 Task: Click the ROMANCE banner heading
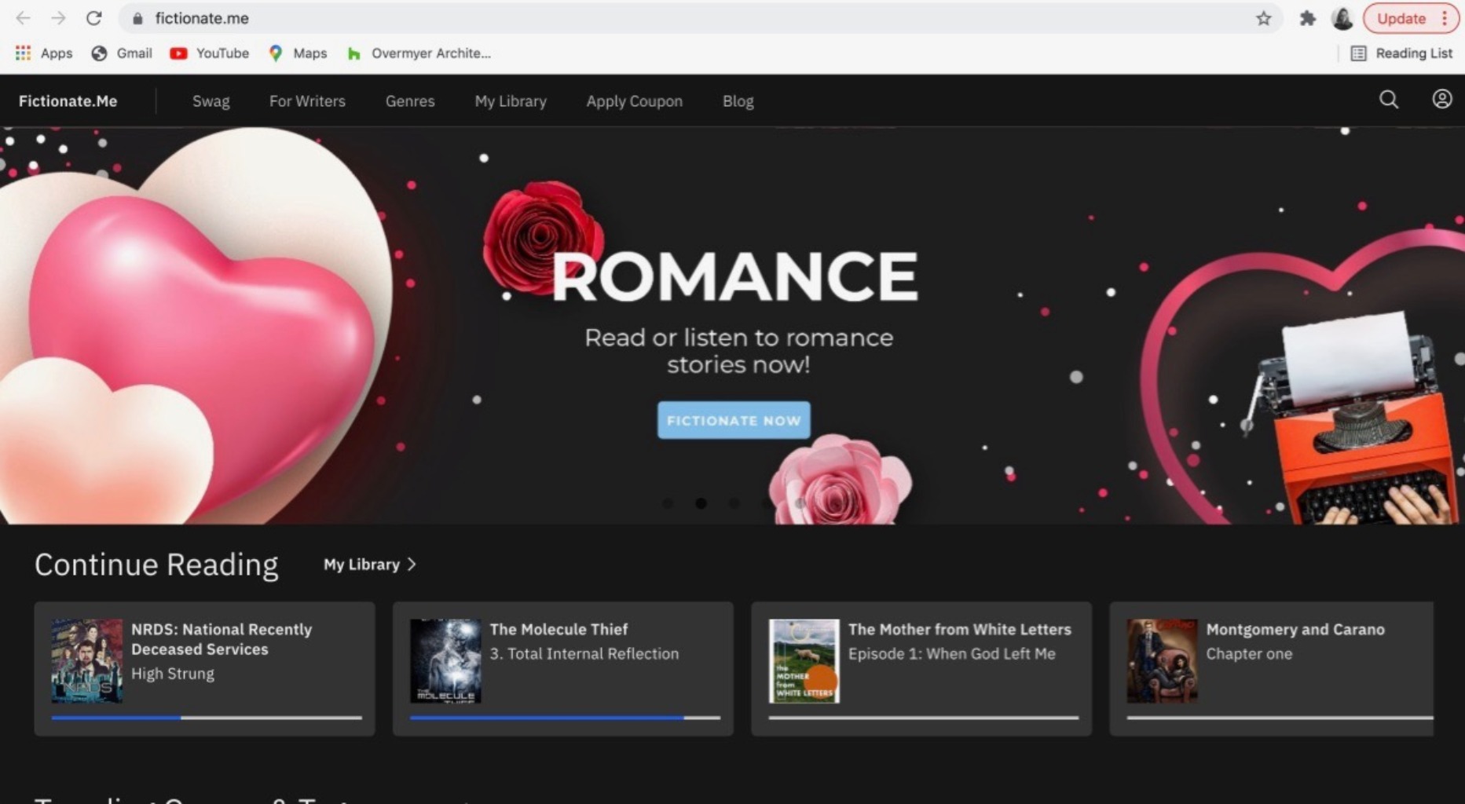pos(734,276)
